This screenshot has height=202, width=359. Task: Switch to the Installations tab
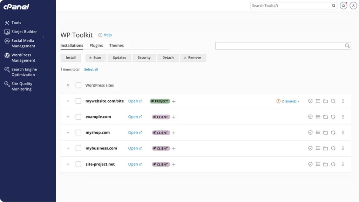[x=72, y=45]
